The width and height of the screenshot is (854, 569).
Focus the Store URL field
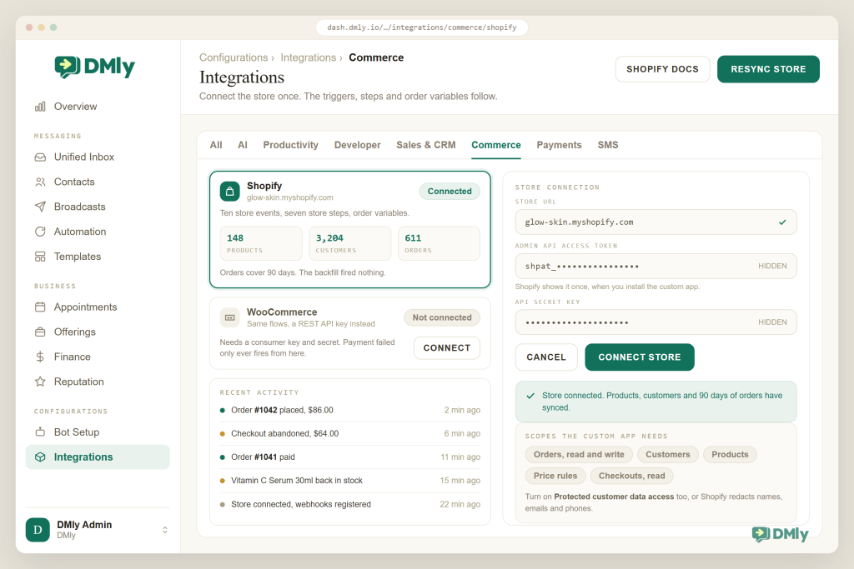click(656, 222)
